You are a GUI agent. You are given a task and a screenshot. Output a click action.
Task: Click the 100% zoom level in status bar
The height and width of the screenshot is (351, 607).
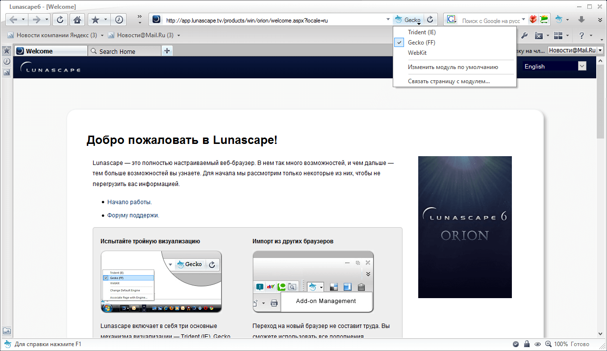561,344
